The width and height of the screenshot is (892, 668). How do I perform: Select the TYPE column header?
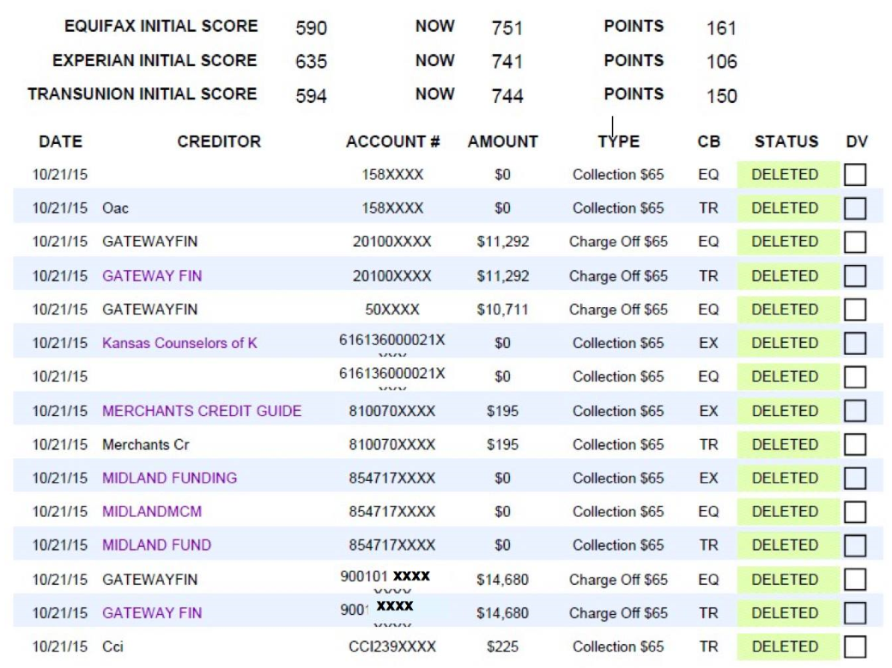[x=618, y=141]
